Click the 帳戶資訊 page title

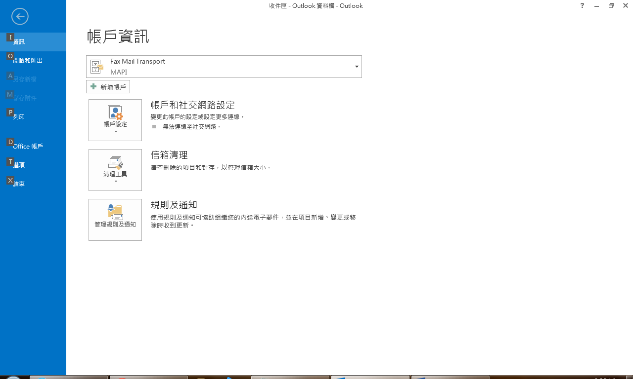point(118,37)
